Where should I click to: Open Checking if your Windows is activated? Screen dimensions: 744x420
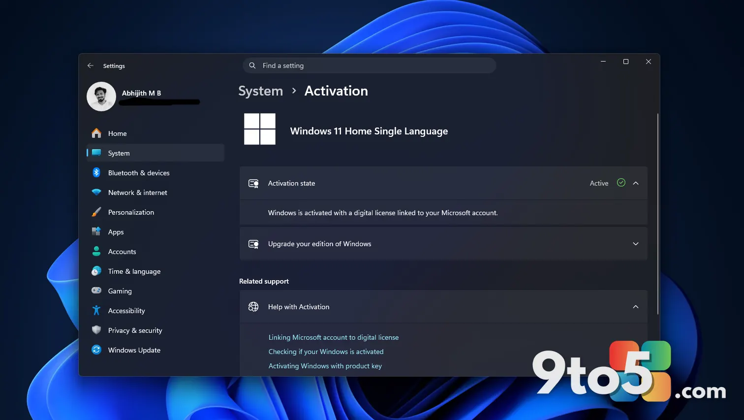coord(326,352)
